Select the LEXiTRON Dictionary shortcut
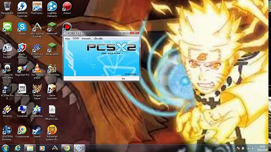Viewport: 271px width, 152px height. click(7, 133)
